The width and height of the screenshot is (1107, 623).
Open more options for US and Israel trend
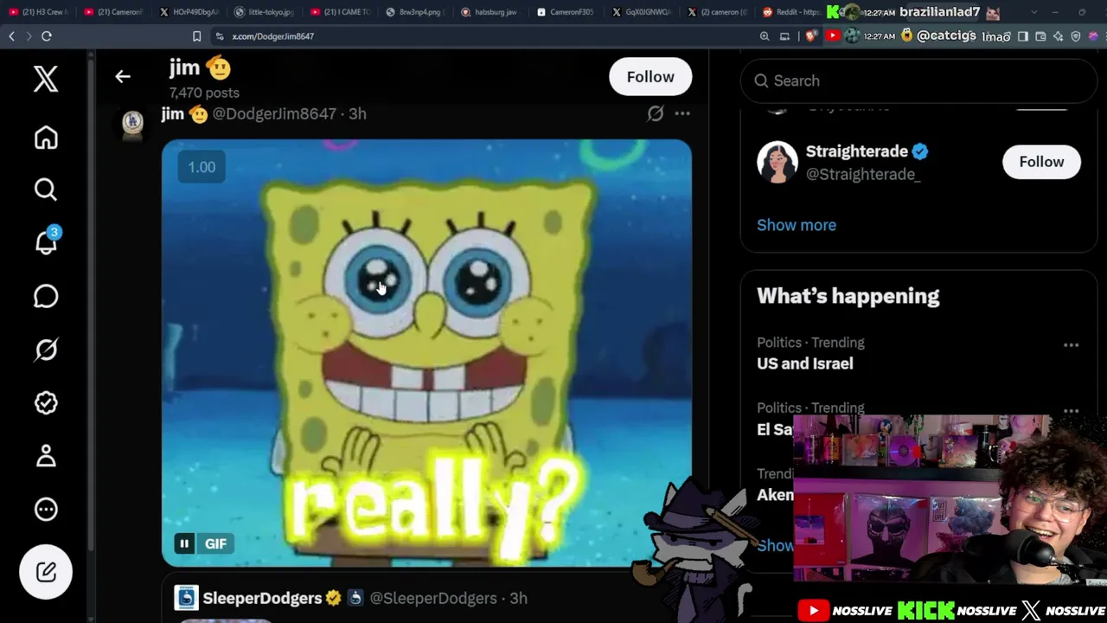(1071, 345)
